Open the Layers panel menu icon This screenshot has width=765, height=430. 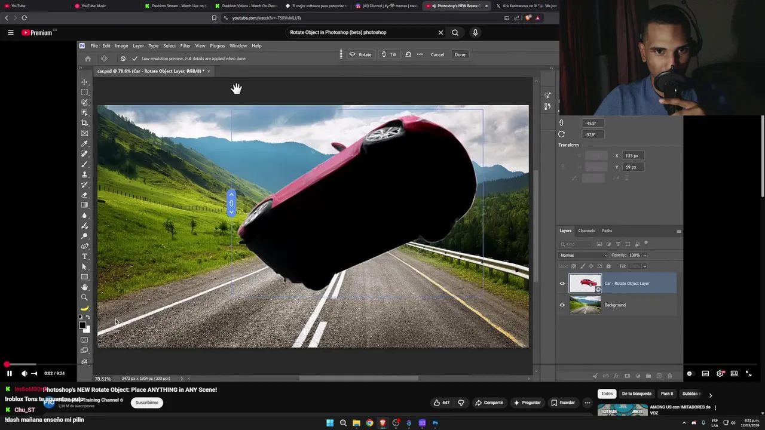[678, 231]
